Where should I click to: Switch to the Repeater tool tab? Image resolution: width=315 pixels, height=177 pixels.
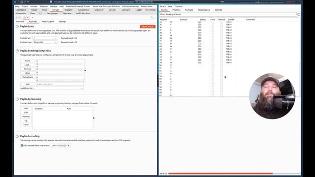click(x=68, y=10)
